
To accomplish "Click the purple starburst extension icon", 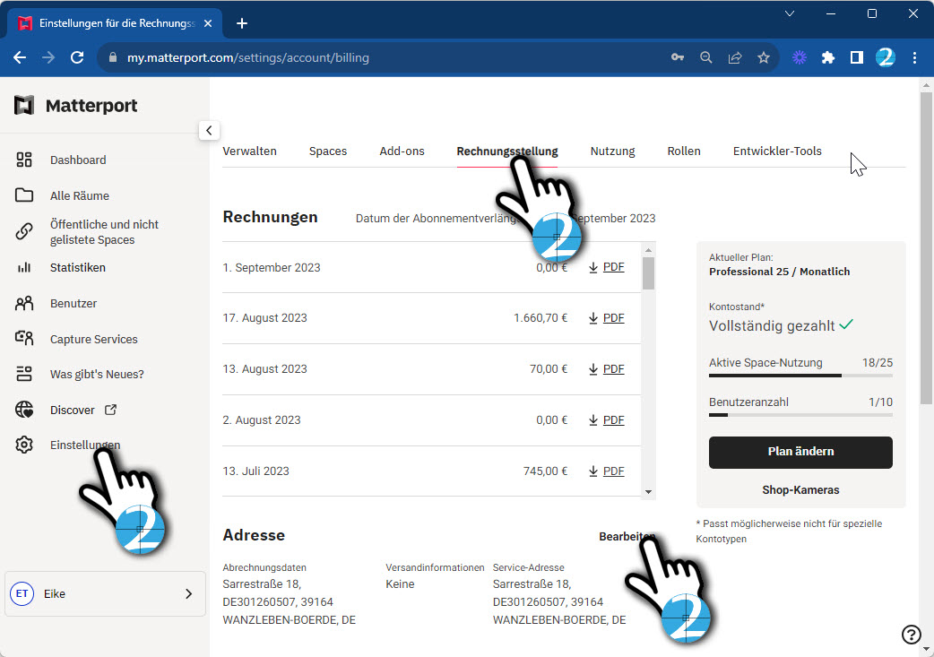I will (x=800, y=57).
